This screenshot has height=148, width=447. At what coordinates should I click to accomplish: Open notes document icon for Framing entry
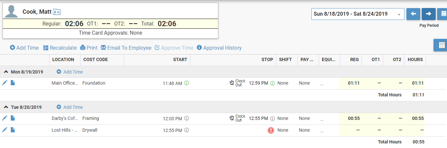click(13, 118)
